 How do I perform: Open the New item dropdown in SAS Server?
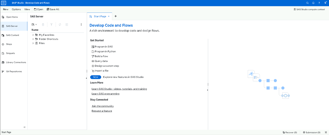[34, 24]
